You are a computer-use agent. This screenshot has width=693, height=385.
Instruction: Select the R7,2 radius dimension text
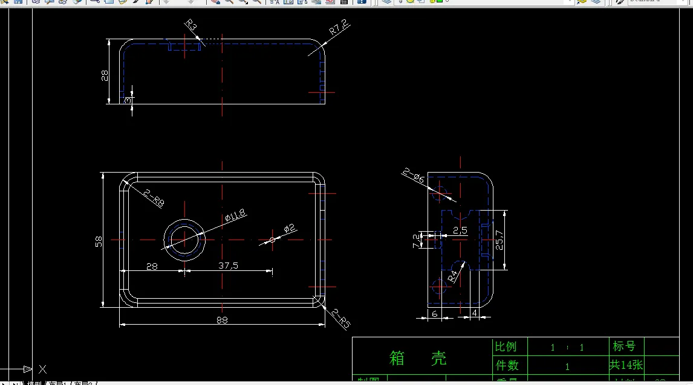click(x=339, y=27)
